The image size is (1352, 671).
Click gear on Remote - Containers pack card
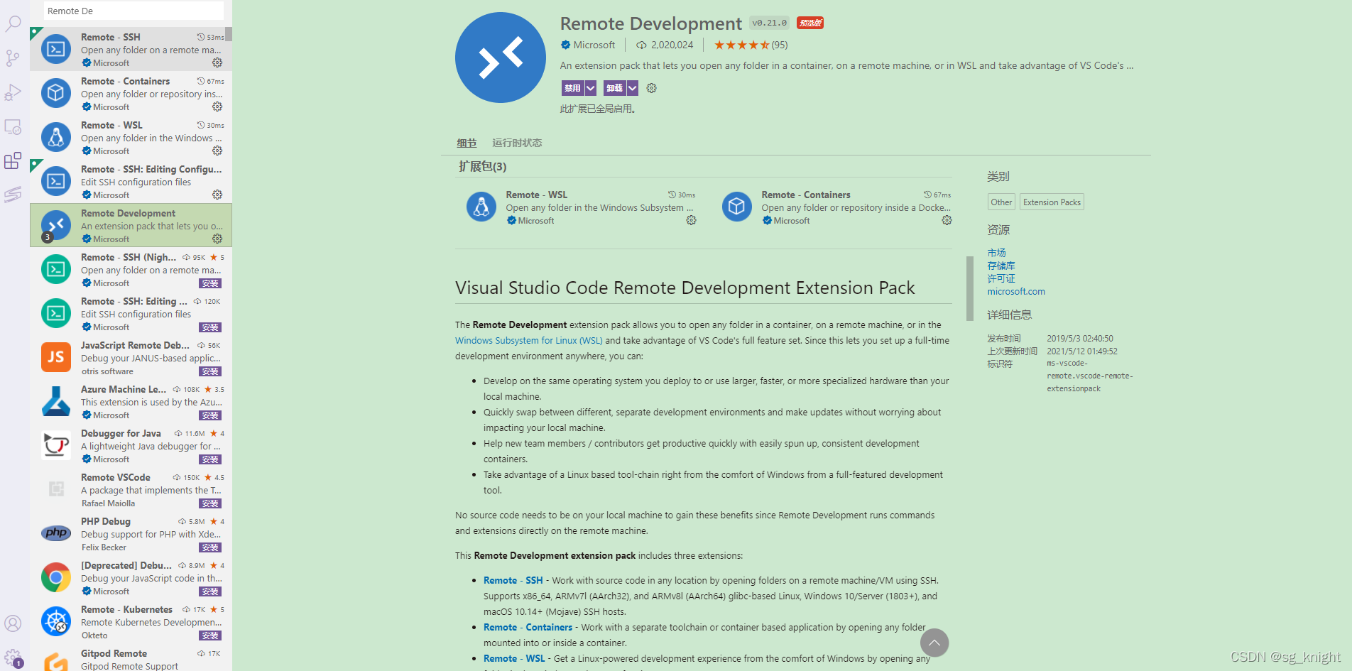click(947, 220)
